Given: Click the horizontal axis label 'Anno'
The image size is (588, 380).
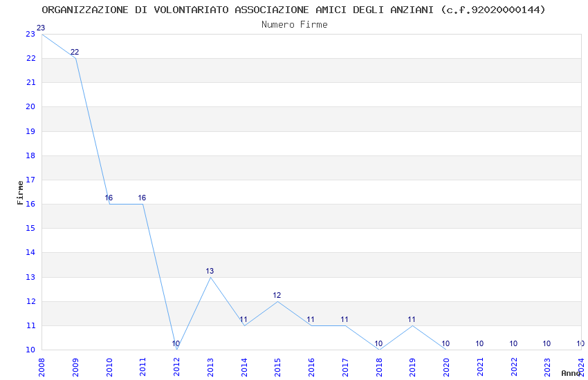Looking at the screenshot, I should click(571, 373).
